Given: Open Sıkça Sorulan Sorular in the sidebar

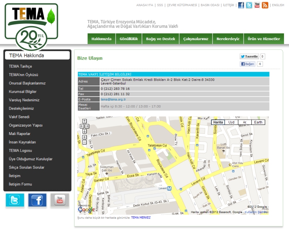Looking at the screenshot, I should 26,167.
